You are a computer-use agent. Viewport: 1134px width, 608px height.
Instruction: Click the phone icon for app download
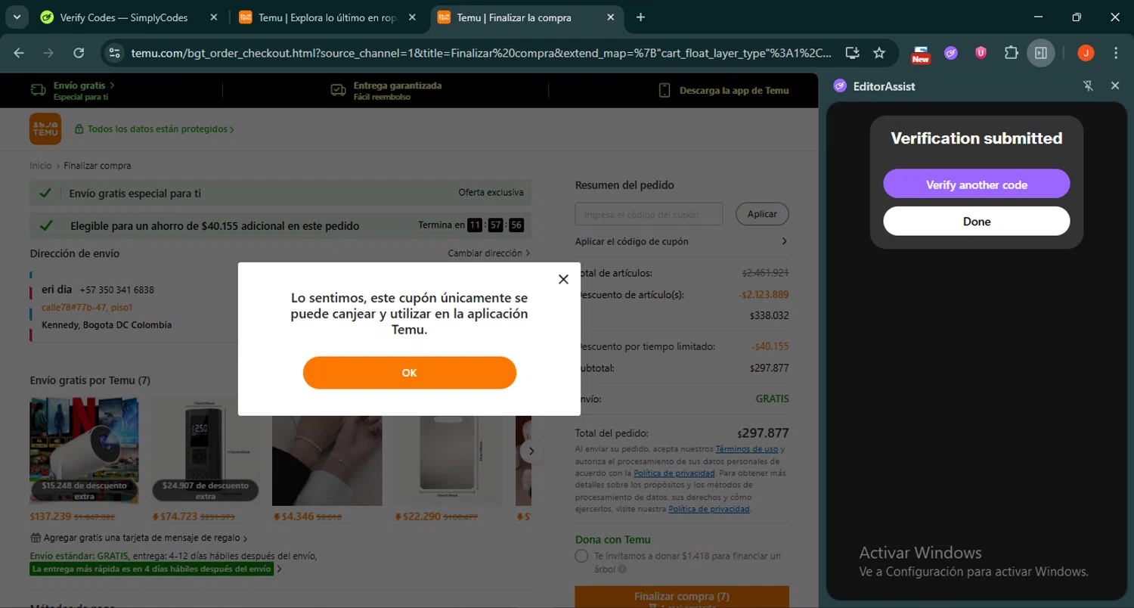pyautogui.click(x=665, y=91)
